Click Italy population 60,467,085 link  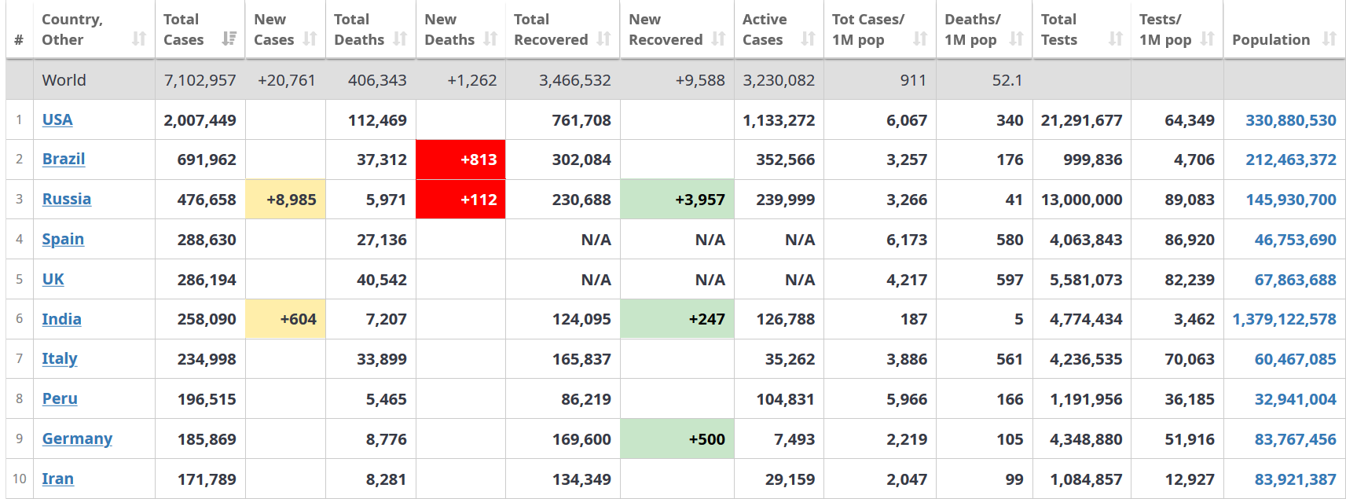coord(1296,359)
